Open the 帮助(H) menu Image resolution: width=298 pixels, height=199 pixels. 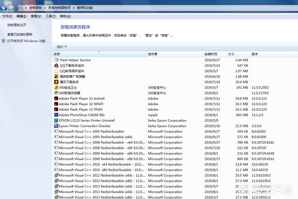(x=65, y=16)
